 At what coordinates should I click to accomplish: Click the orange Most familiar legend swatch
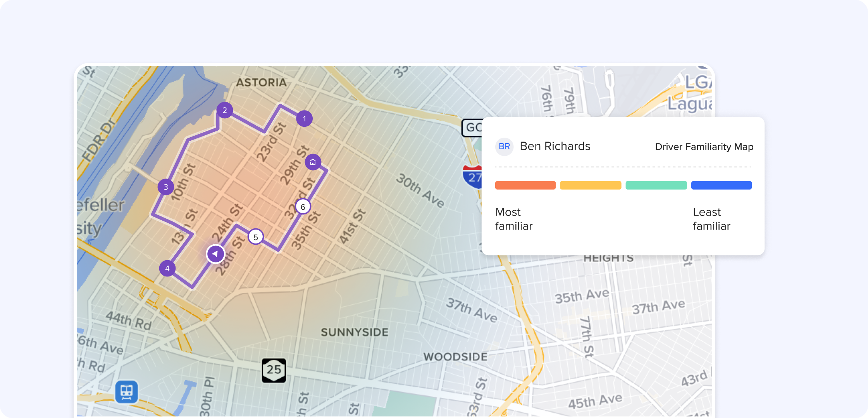pyautogui.click(x=525, y=185)
